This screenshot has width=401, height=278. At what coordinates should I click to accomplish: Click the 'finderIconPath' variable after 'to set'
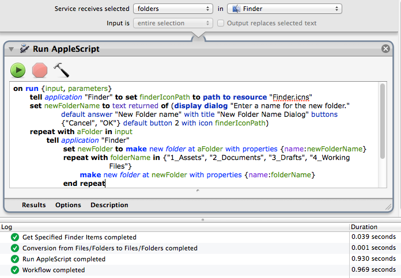click(165, 97)
